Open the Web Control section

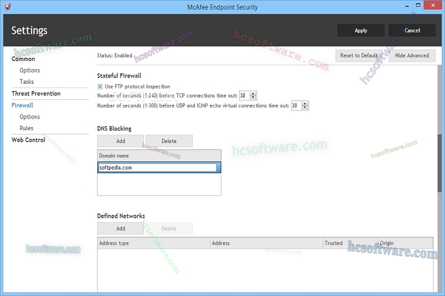[28, 140]
